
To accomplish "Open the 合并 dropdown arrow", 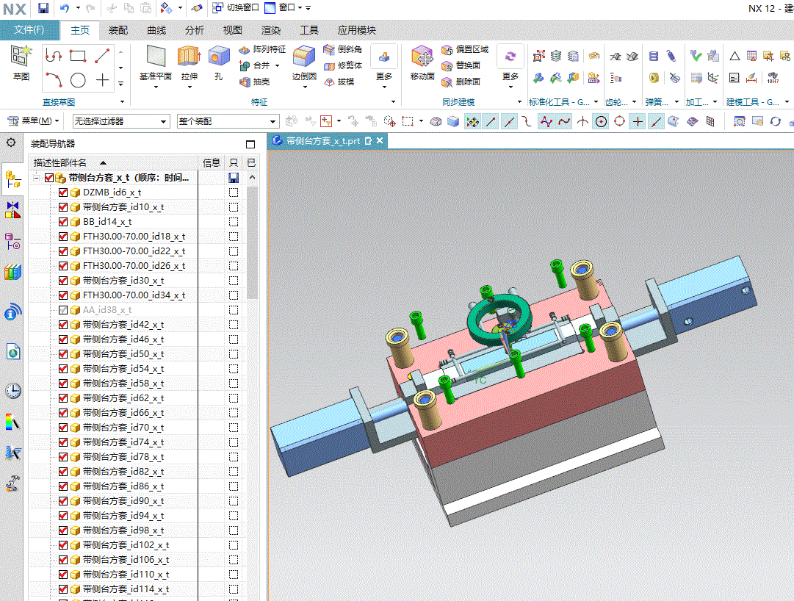I will (x=277, y=65).
